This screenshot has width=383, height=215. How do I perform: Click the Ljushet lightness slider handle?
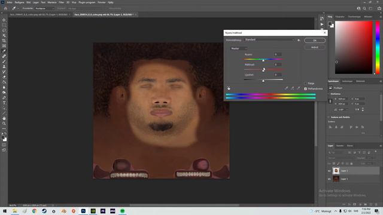[263, 81]
